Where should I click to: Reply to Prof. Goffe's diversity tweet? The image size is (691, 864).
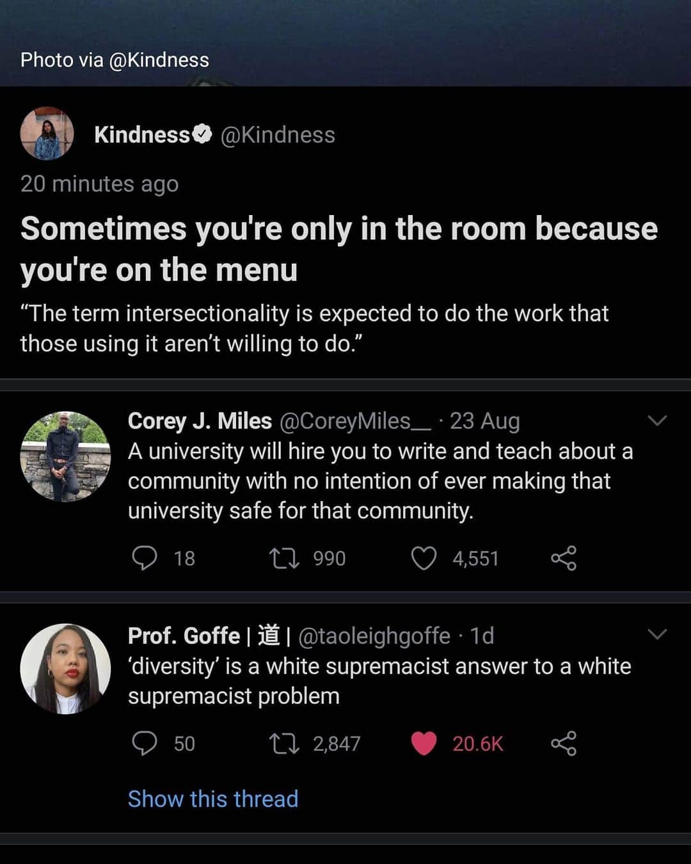(x=145, y=744)
